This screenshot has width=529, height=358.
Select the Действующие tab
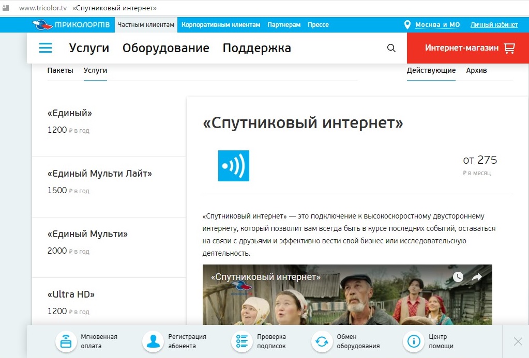coord(431,70)
